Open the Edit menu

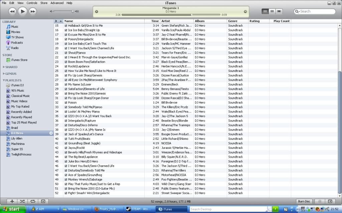pyautogui.click(x=12, y=3)
